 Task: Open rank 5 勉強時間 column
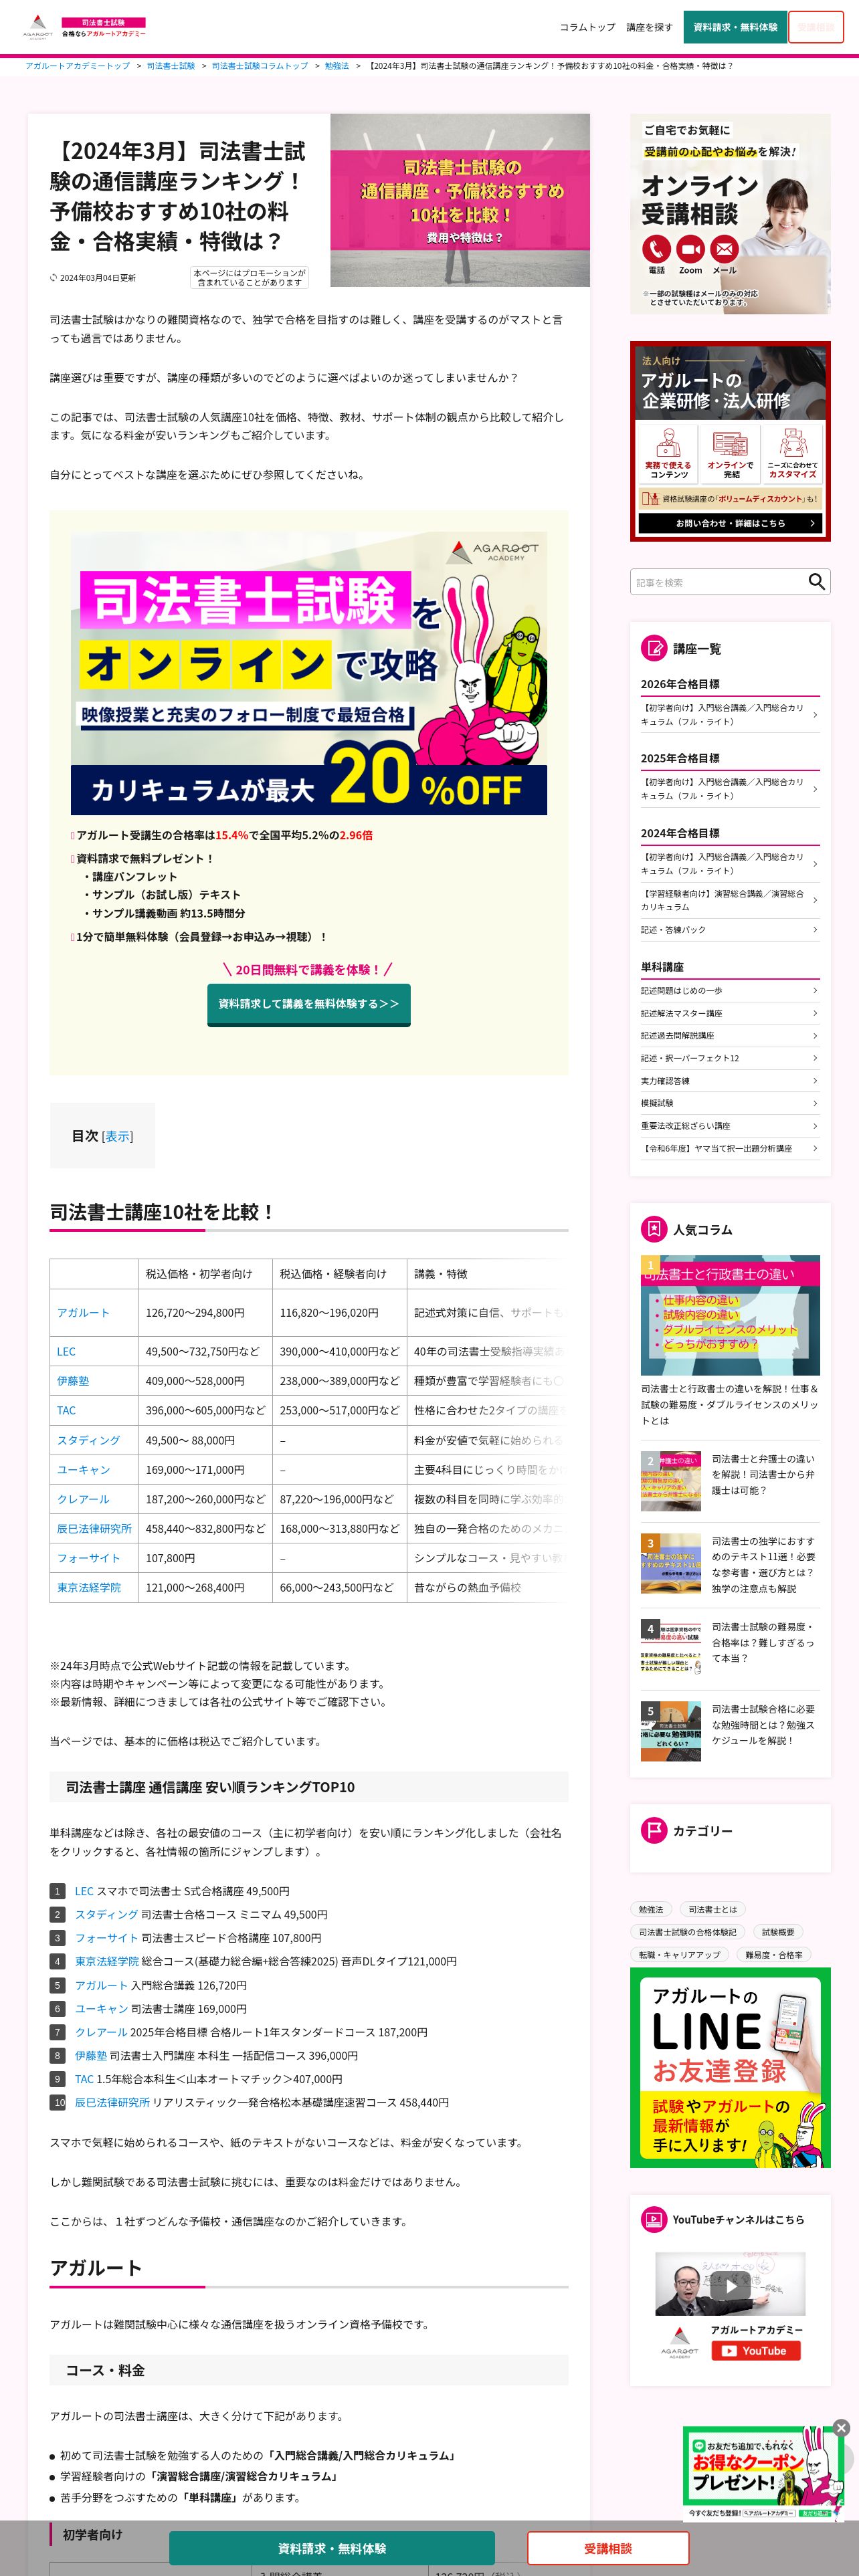tap(730, 1730)
